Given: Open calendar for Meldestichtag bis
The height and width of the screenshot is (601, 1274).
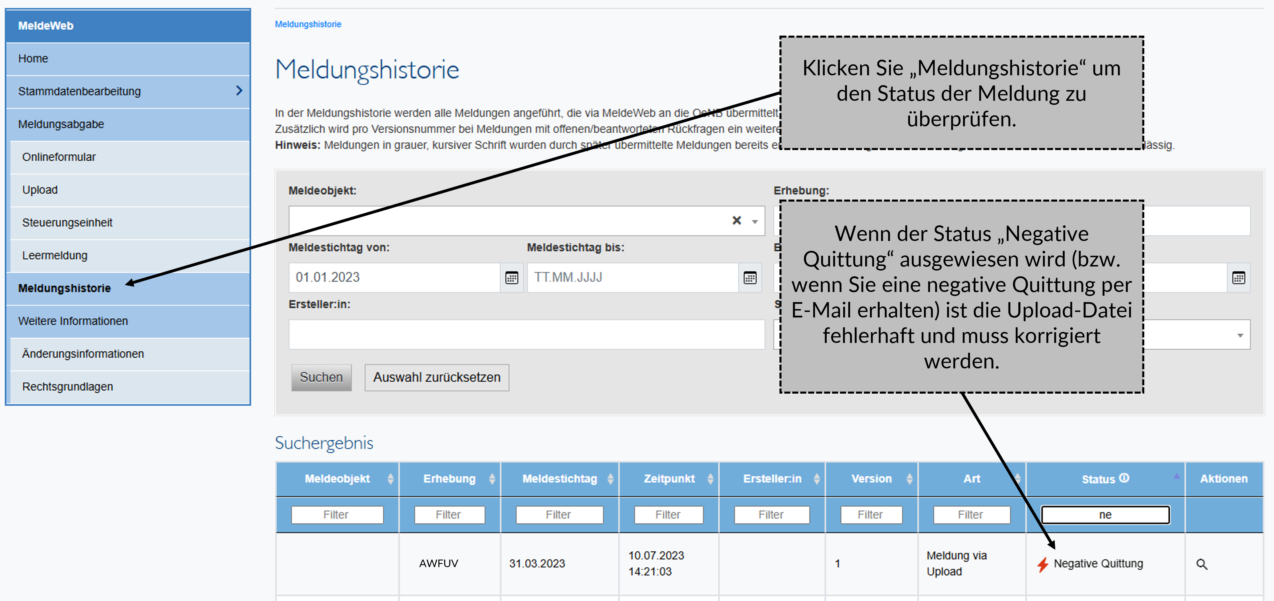Looking at the screenshot, I should point(750,277).
